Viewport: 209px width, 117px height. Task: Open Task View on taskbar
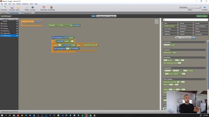[x=10, y=115]
